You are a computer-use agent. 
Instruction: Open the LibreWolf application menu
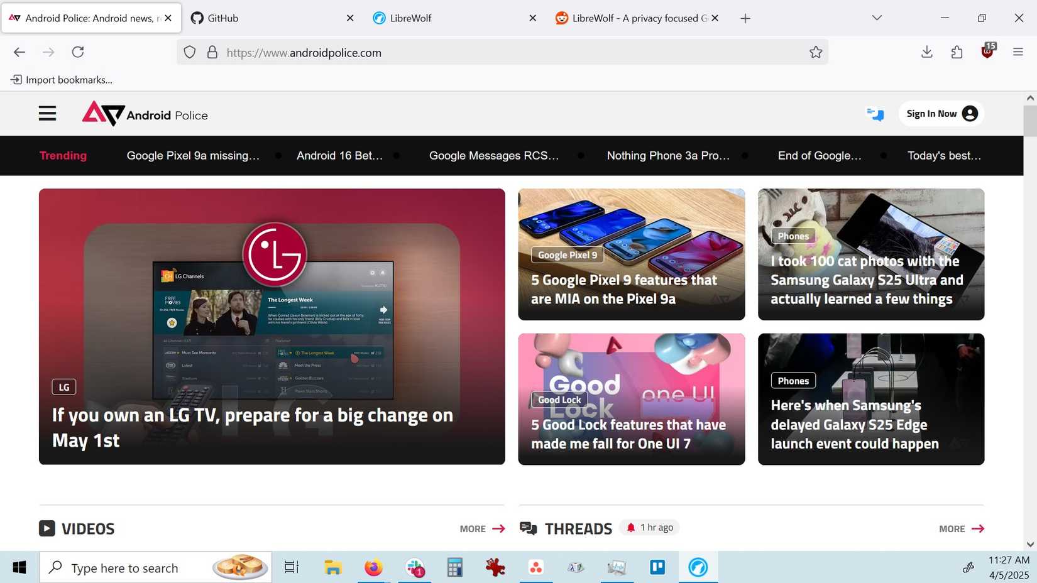pyautogui.click(x=1018, y=52)
